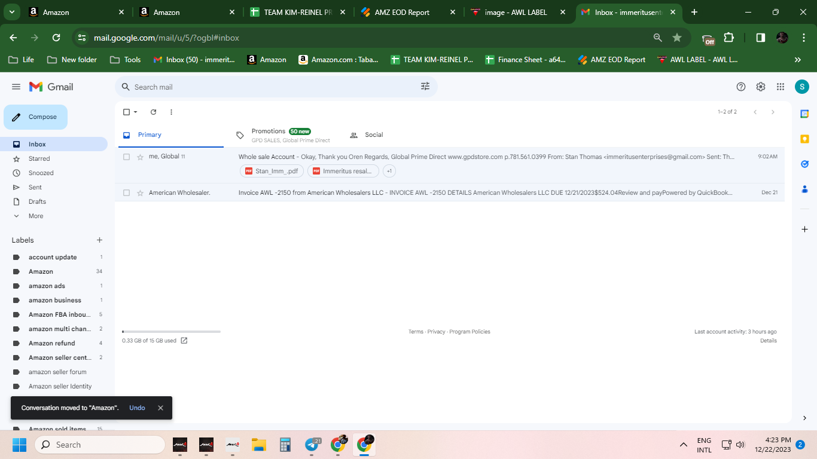This screenshot has height=459, width=817.
Task: Open the Snoozed folder
Action: [41, 173]
